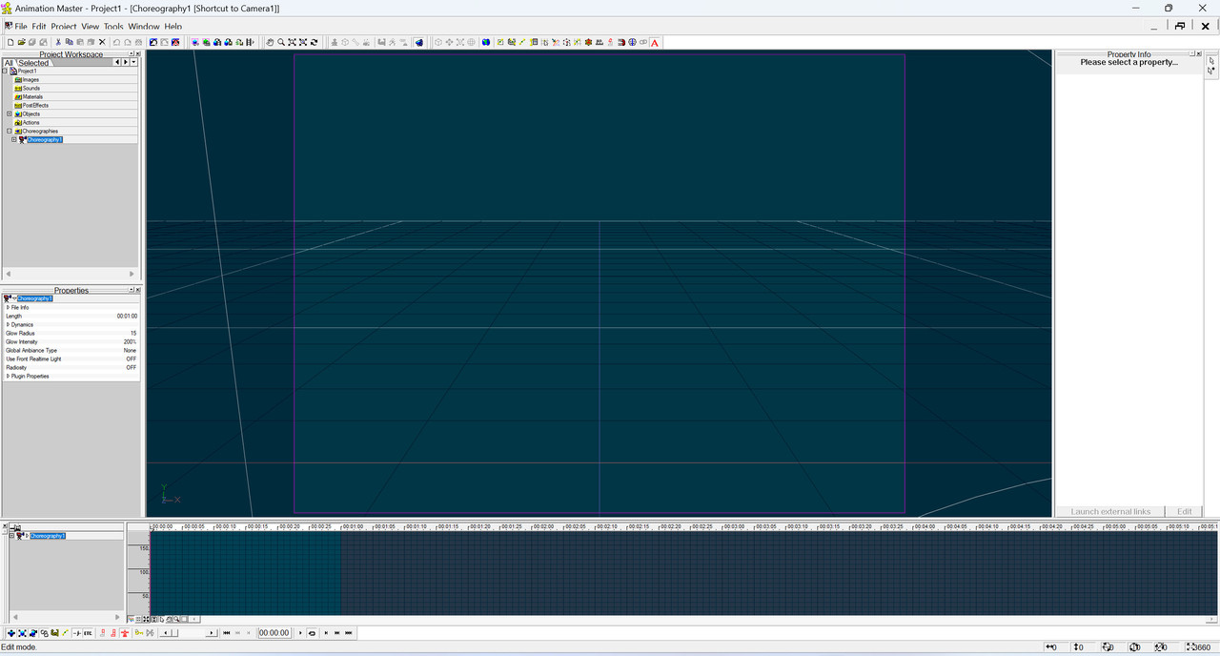Expand the Objects folder
Viewport: 1220px width, 656px height.
(x=10, y=113)
